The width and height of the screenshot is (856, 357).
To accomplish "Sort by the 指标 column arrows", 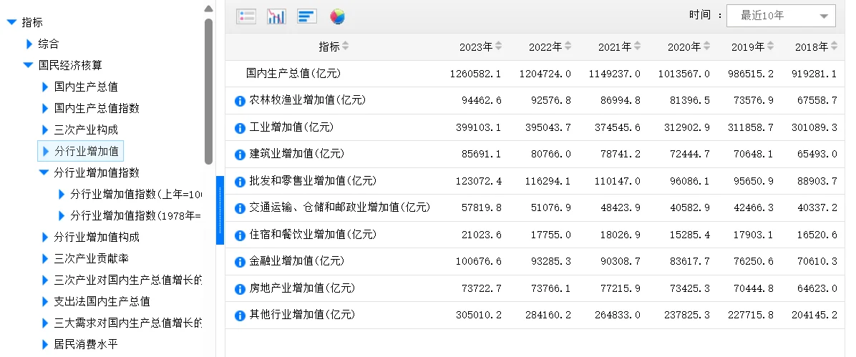I will pyautogui.click(x=346, y=47).
